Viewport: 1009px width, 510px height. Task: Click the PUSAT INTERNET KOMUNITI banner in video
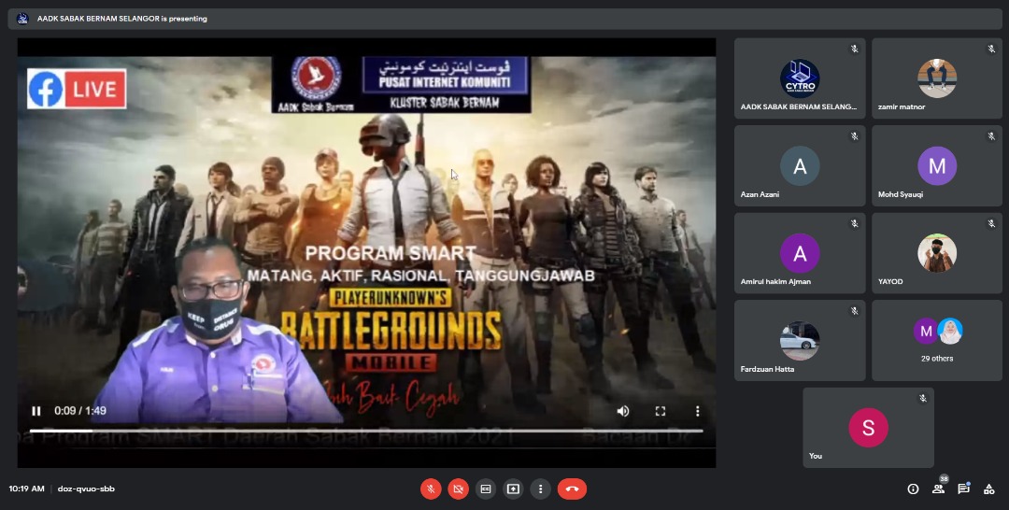pyautogui.click(x=446, y=74)
